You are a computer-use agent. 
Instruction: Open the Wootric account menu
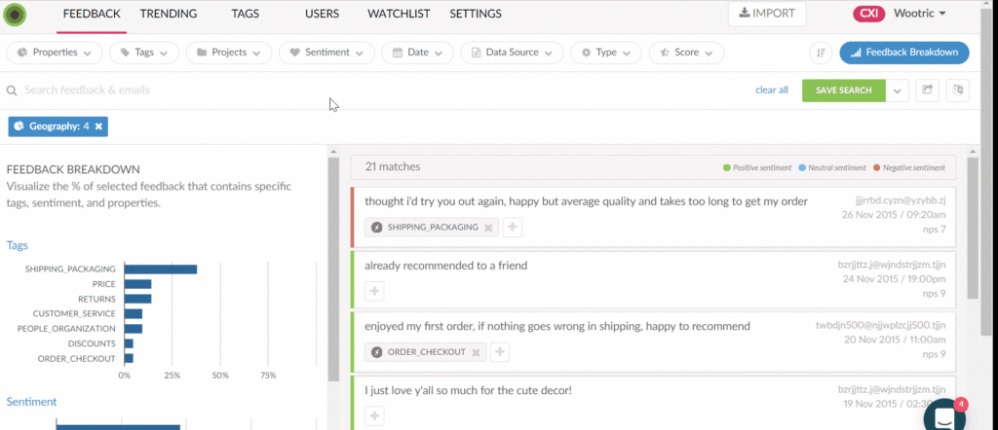point(914,15)
